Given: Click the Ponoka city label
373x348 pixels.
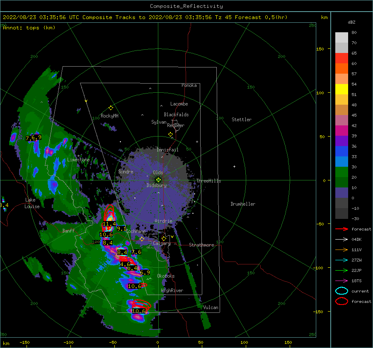Looking at the screenshot, I should [x=189, y=85].
